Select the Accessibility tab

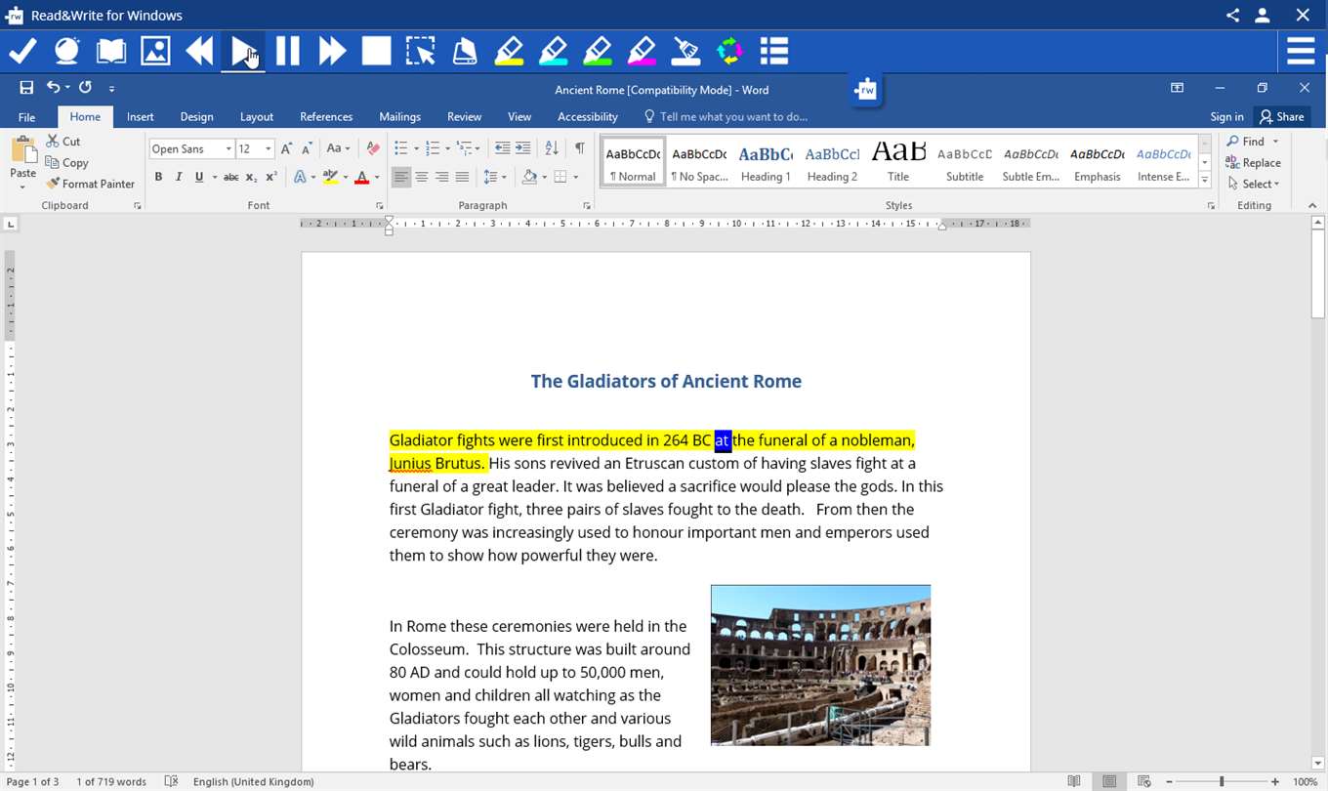(588, 116)
